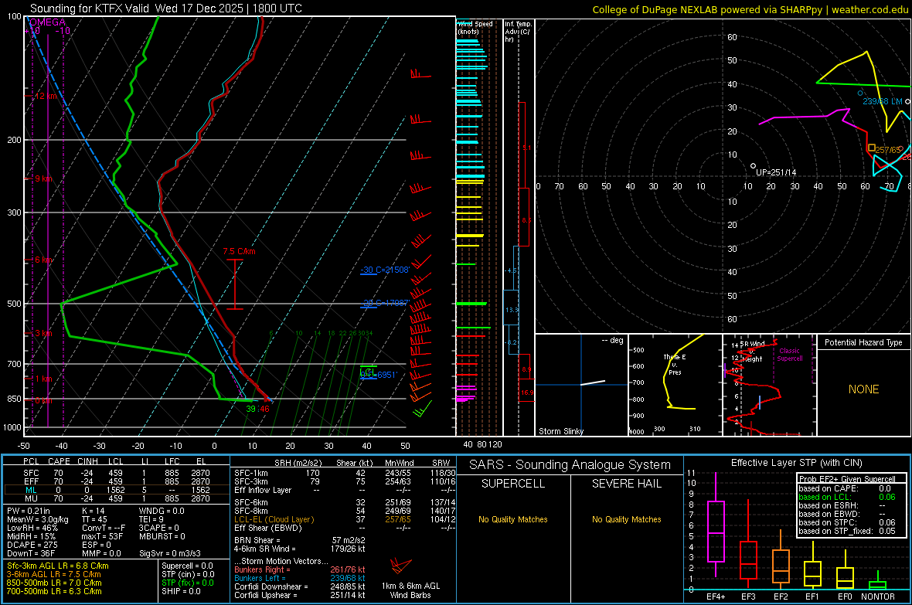Click 'No Quality Matches' under SUPERCELL
The image size is (912, 605).
(512, 519)
